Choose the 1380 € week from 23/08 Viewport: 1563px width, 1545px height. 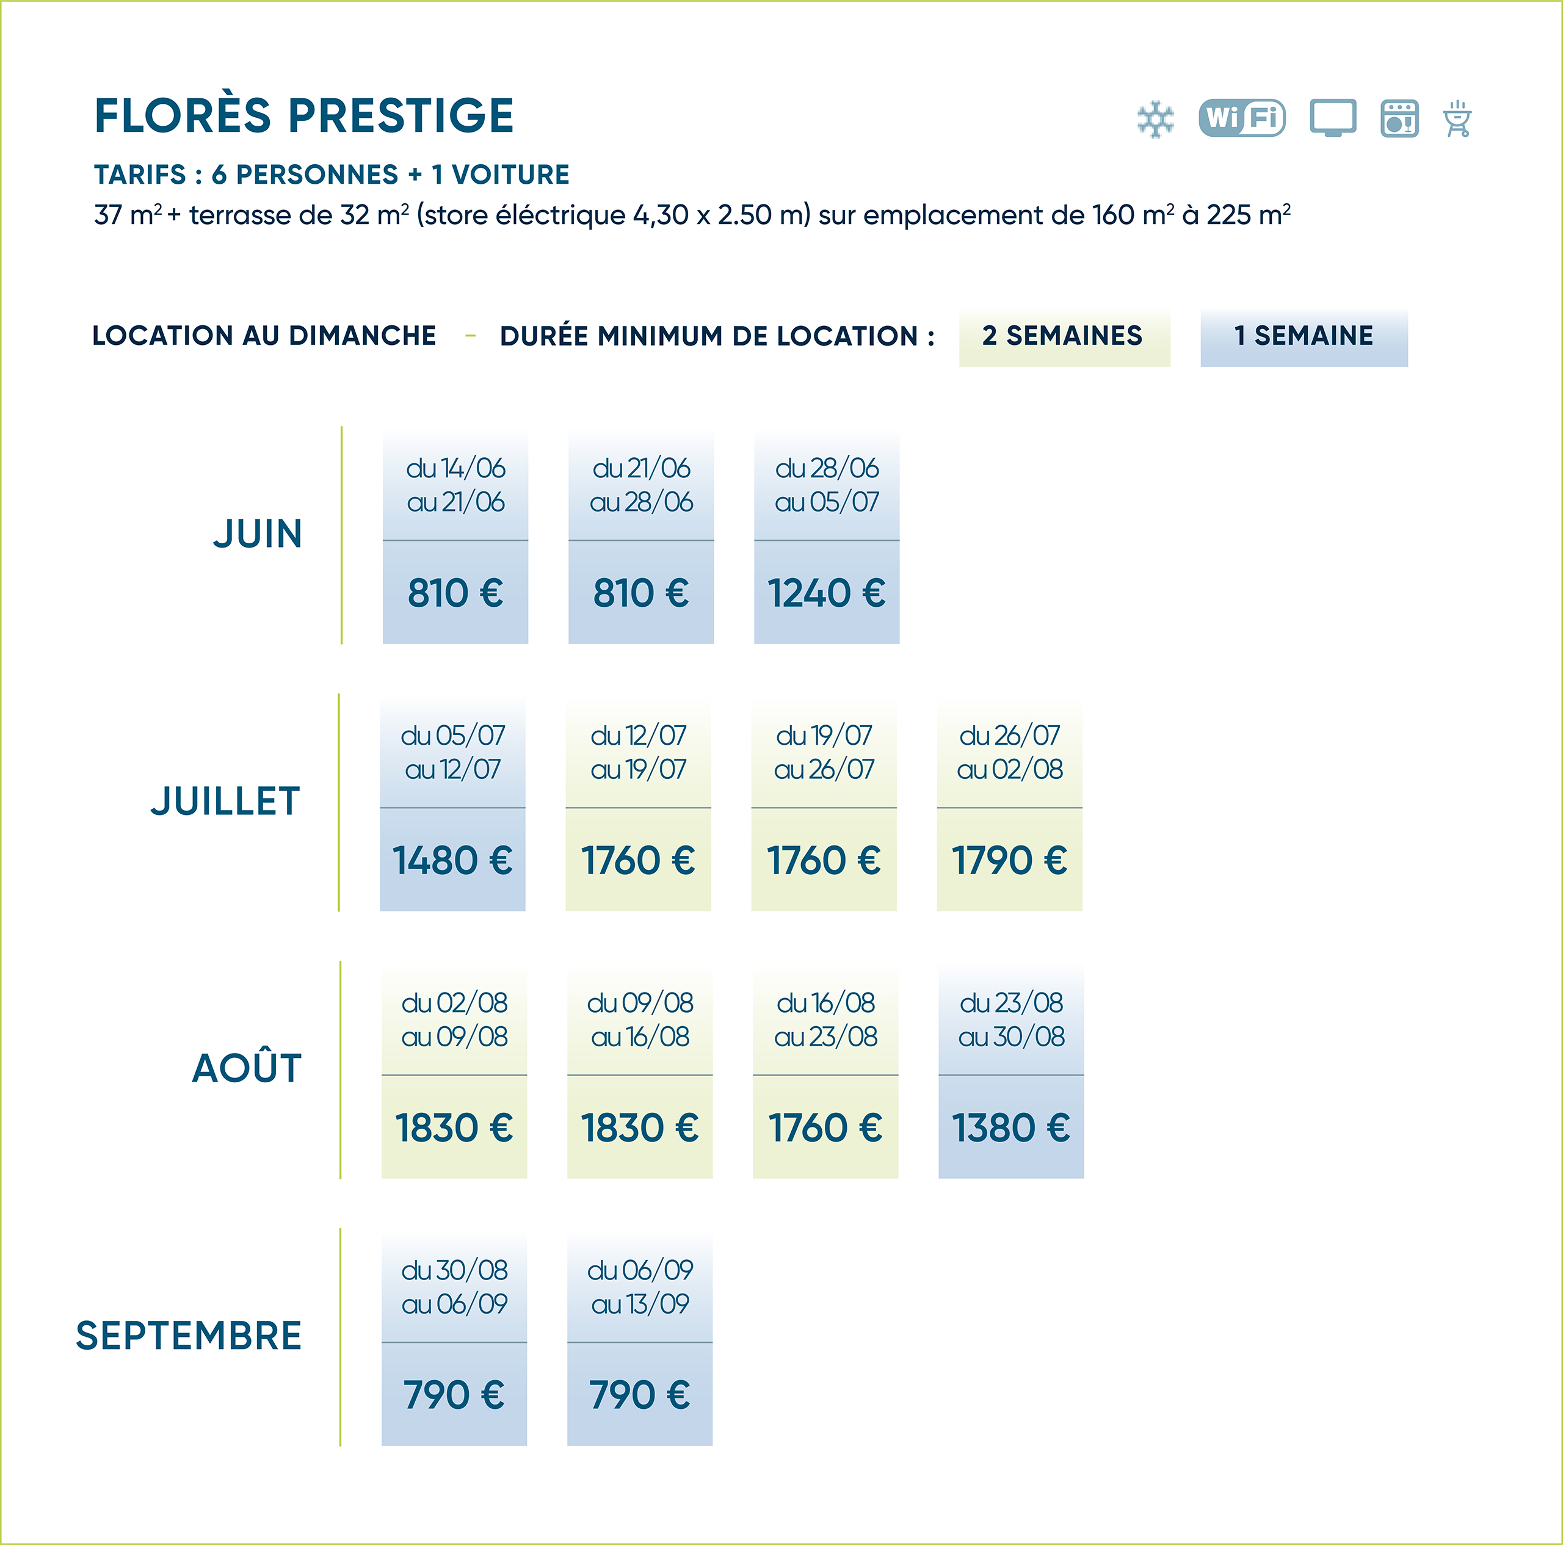[1010, 1072]
